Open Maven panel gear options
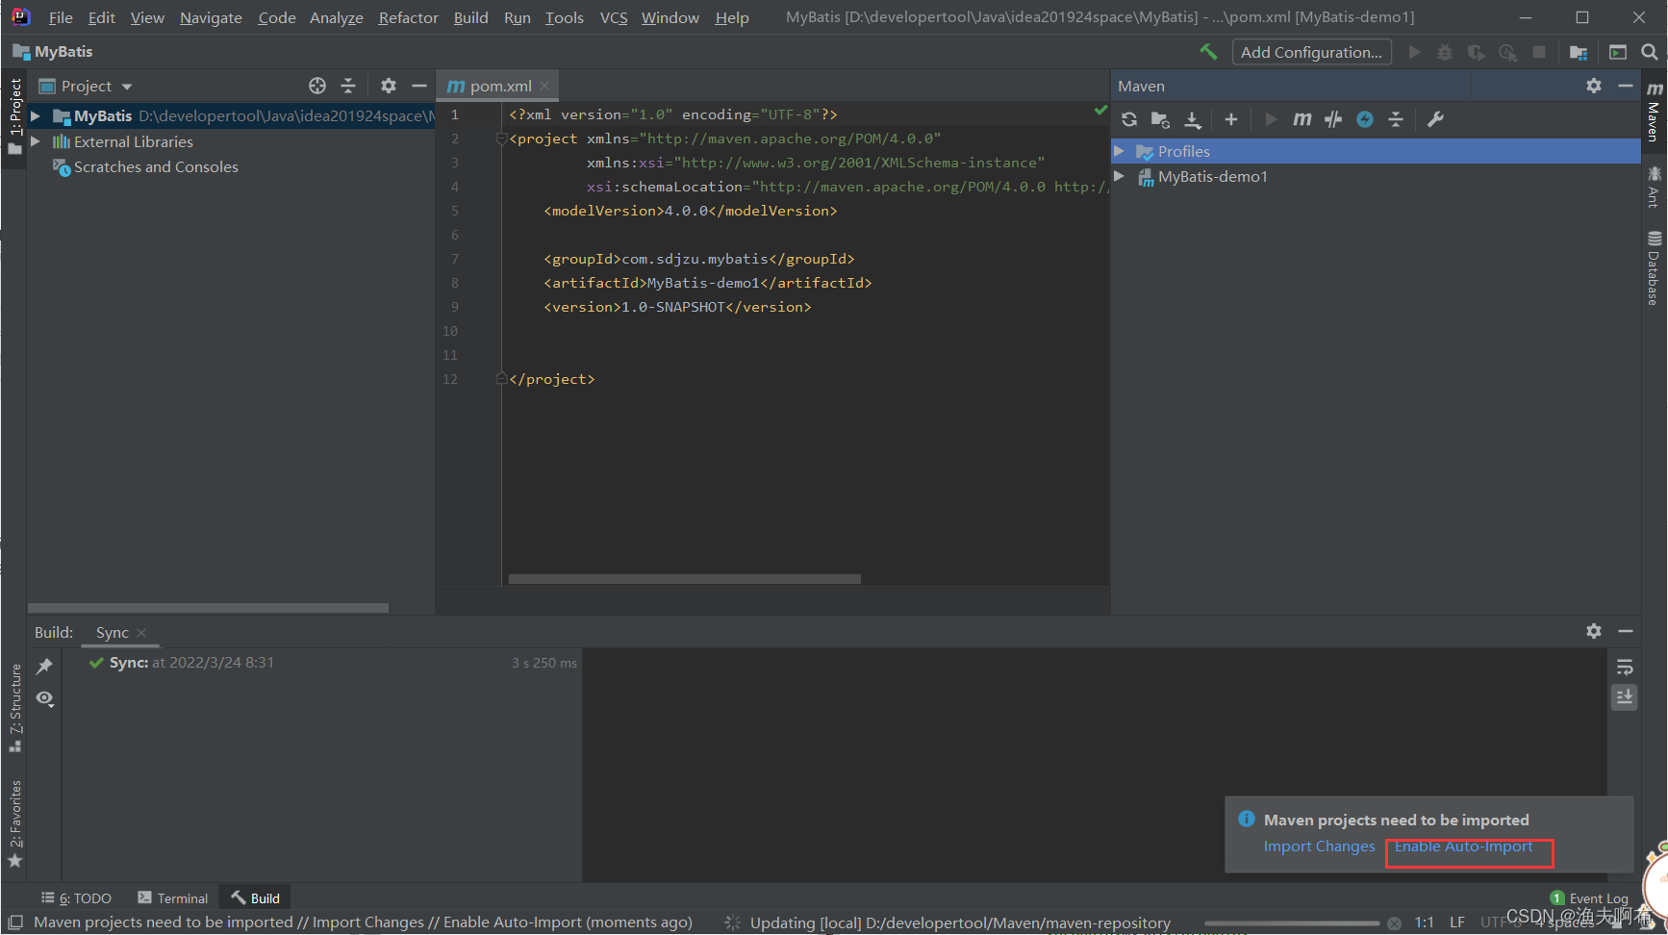Viewport: 1668px width, 935px height. pyautogui.click(x=1594, y=86)
